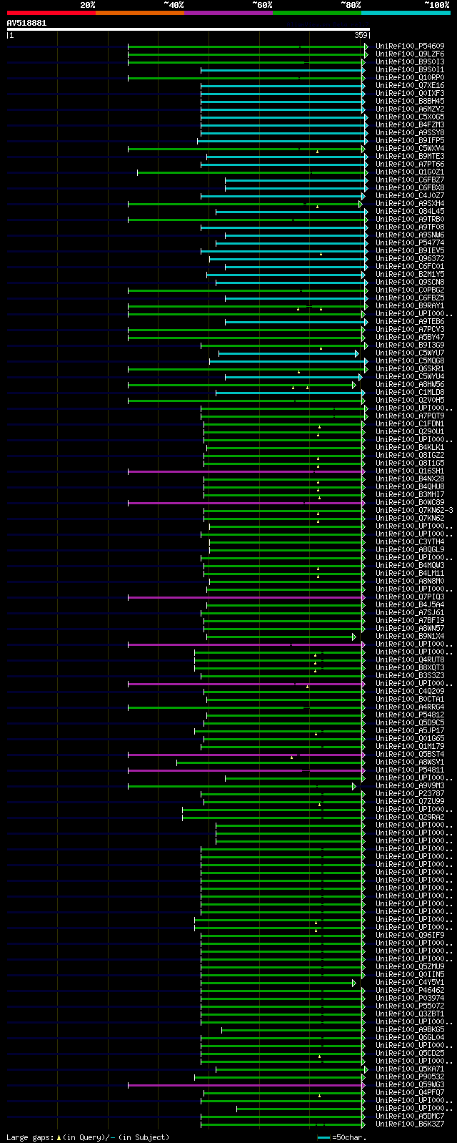457x1143 pixels.
Task: Select hit label UniRef100_A7SJ61
Action: pos(410,612)
